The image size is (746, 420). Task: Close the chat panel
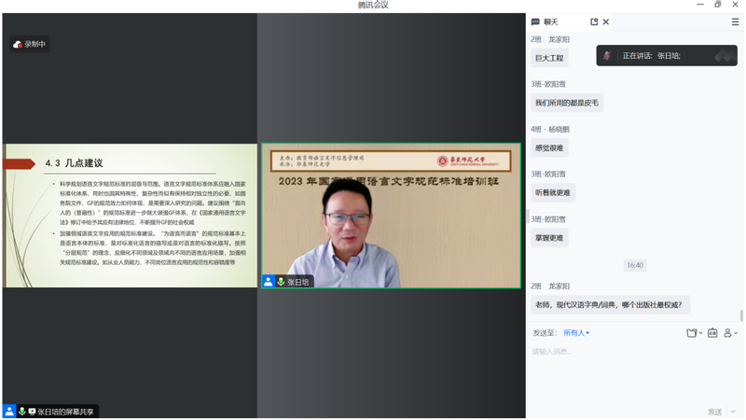click(x=606, y=21)
